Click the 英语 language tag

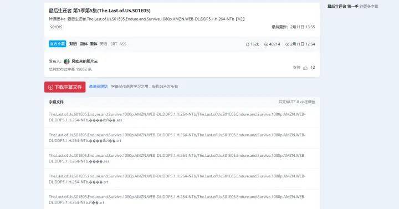coord(103,44)
